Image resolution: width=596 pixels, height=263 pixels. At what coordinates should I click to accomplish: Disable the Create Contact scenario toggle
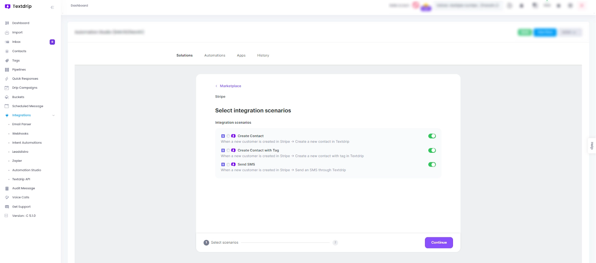click(432, 136)
